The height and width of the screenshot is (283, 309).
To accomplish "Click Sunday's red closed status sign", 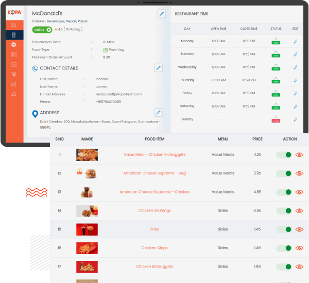I will (x=276, y=119).
